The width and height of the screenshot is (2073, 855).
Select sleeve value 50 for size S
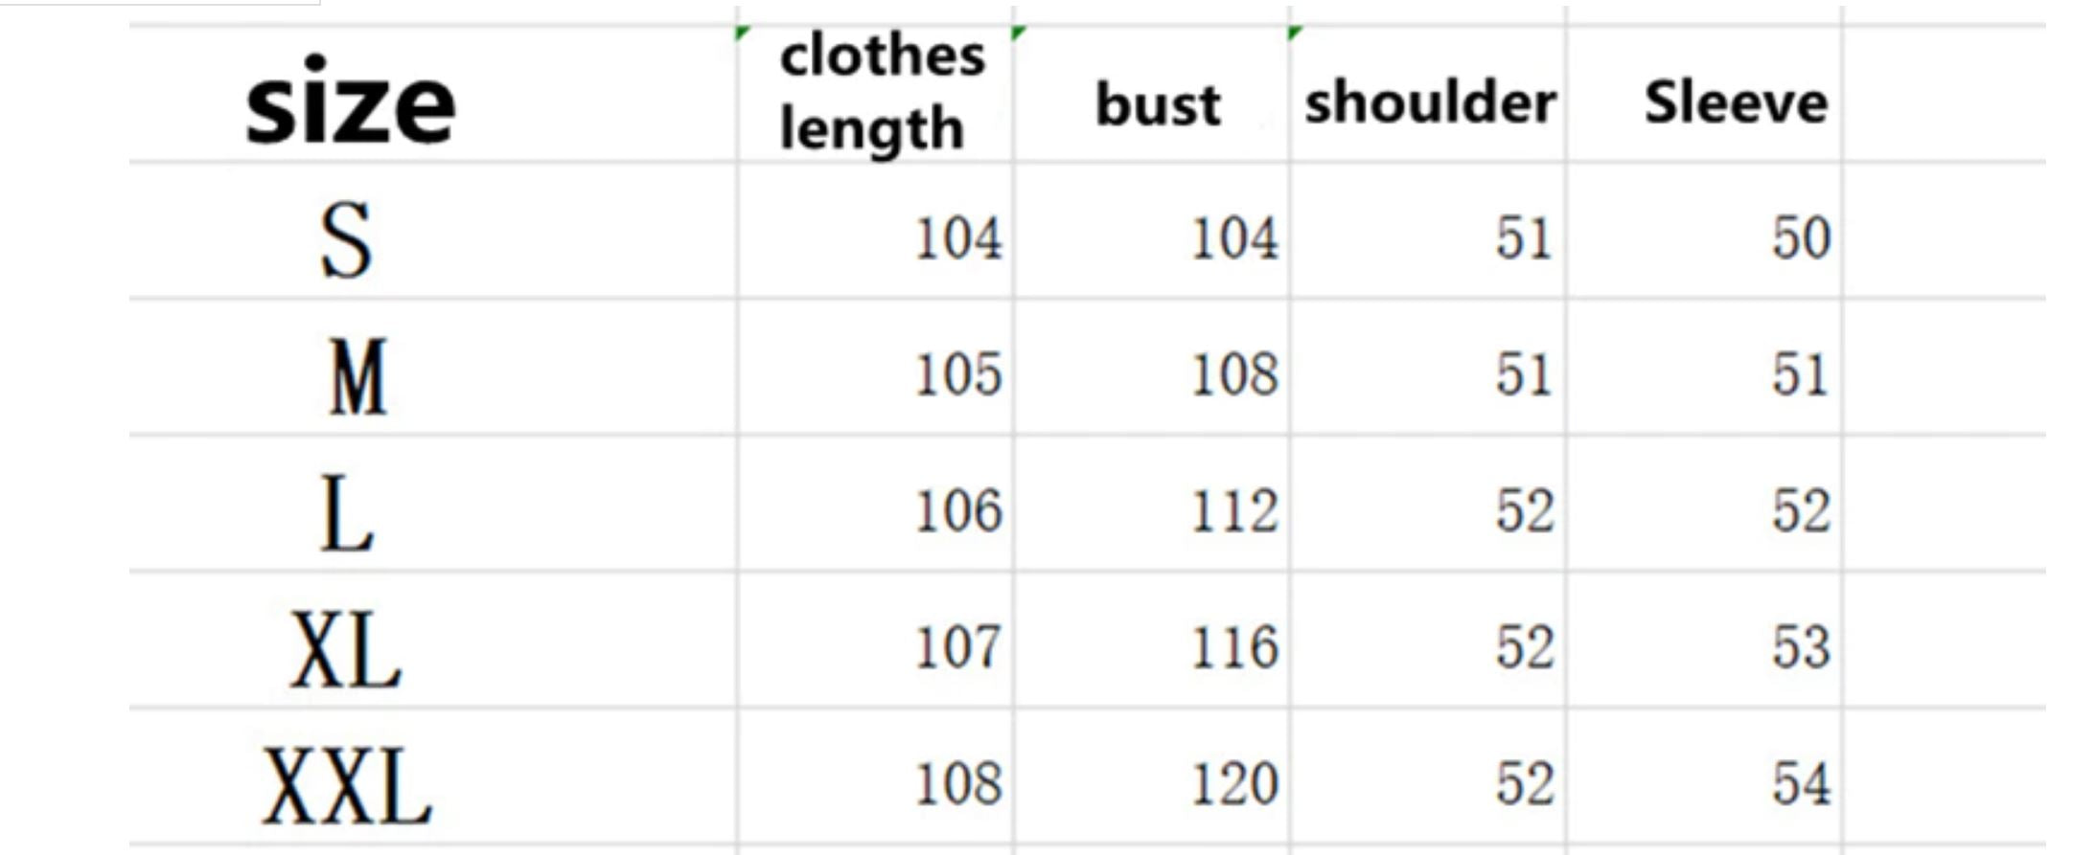1800,237
